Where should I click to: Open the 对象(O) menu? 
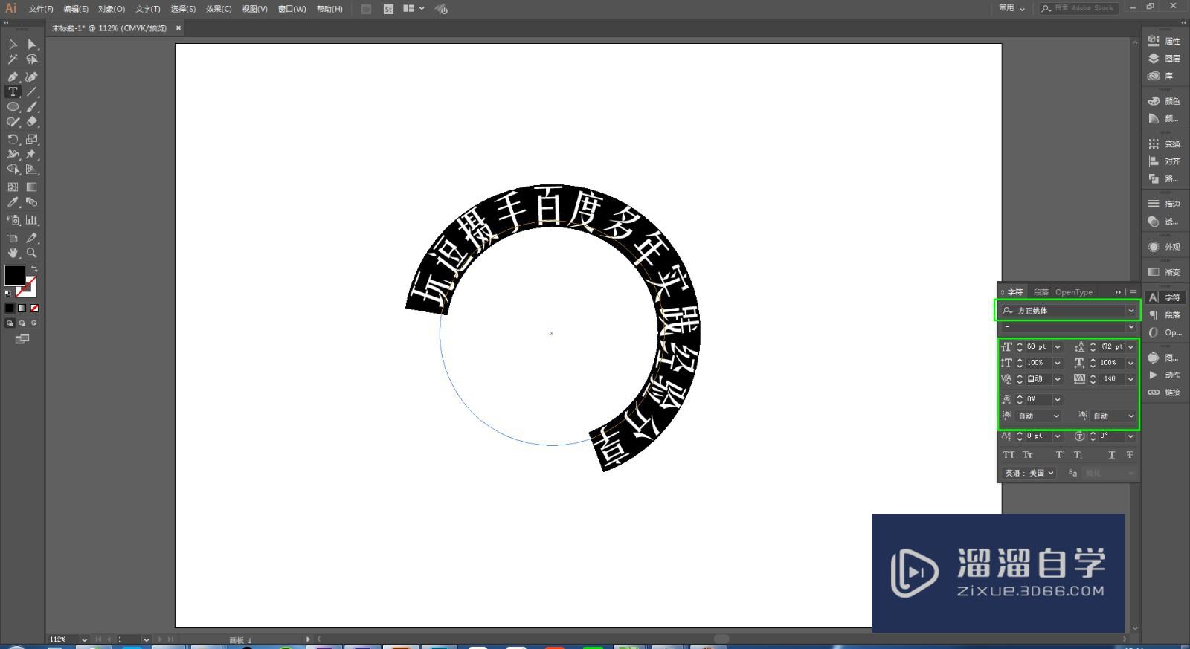coord(112,9)
